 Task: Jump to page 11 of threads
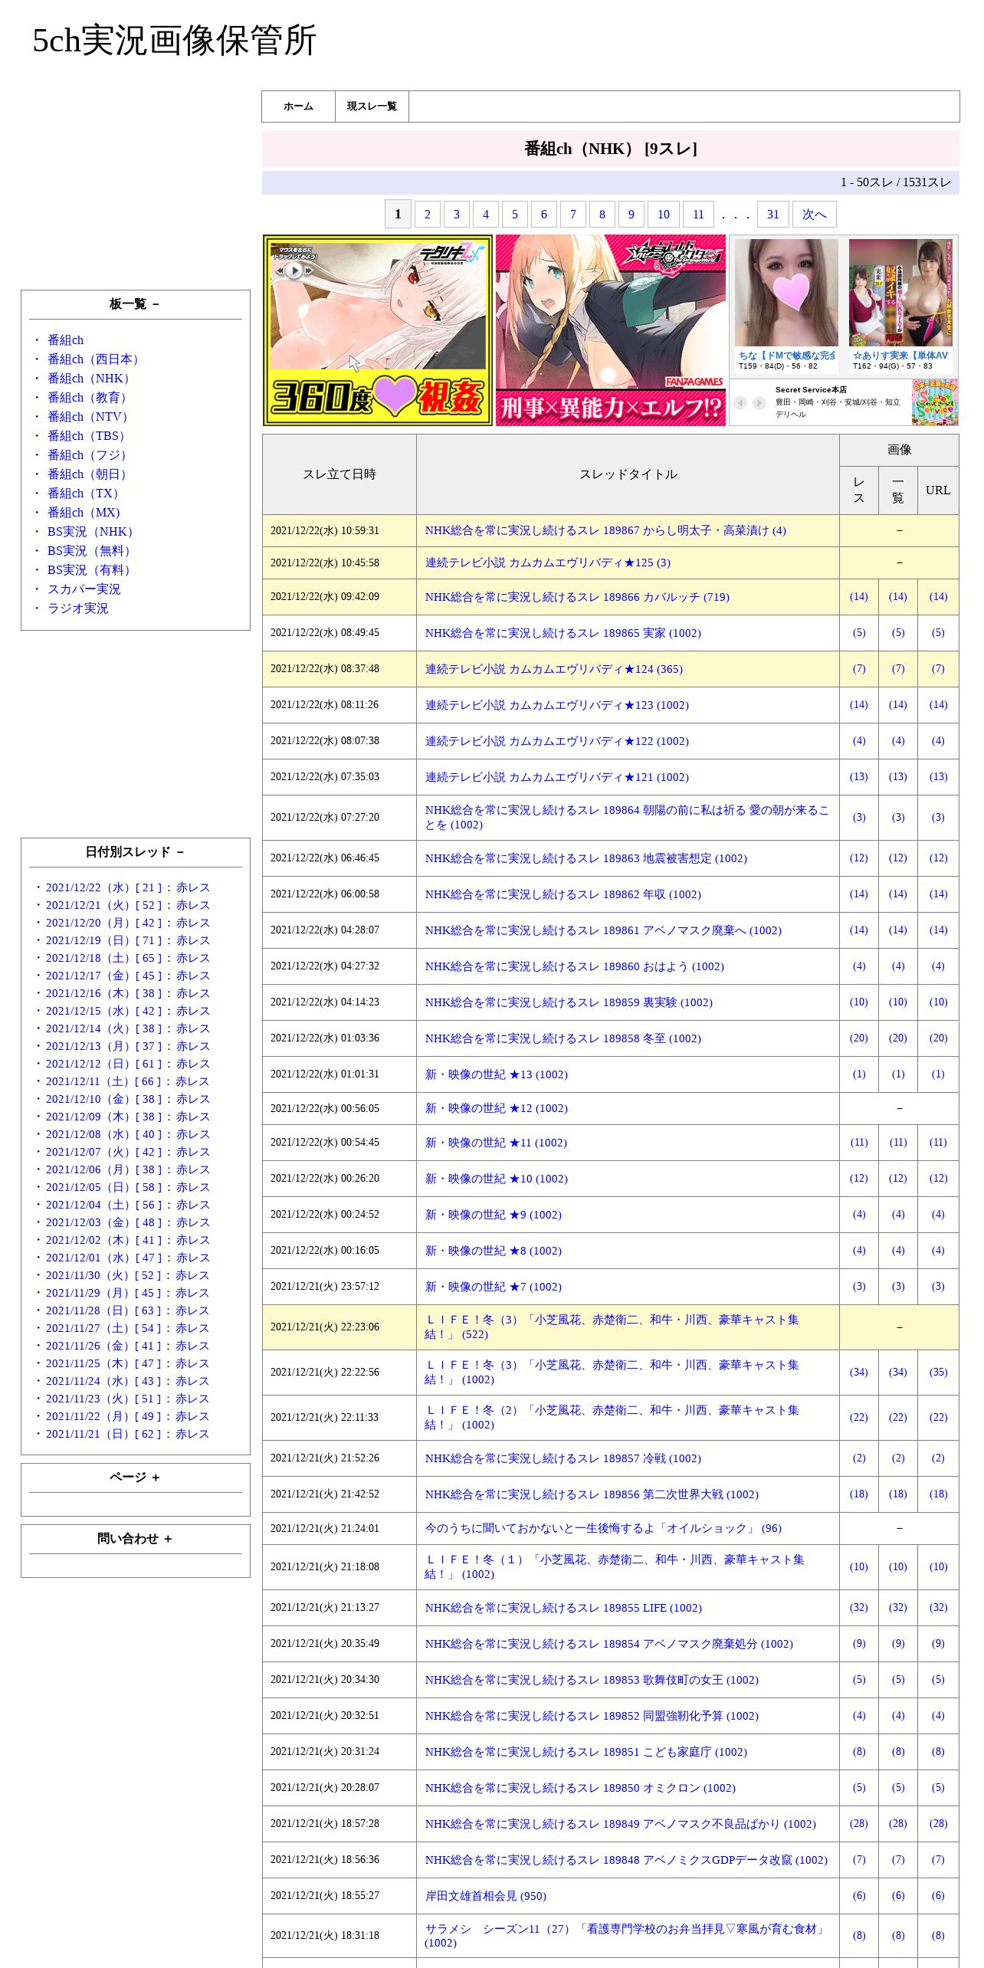698,215
